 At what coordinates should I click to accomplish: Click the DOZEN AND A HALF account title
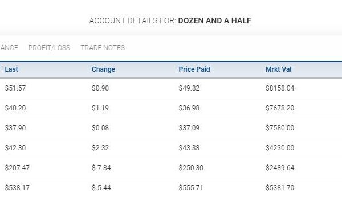(x=215, y=20)
